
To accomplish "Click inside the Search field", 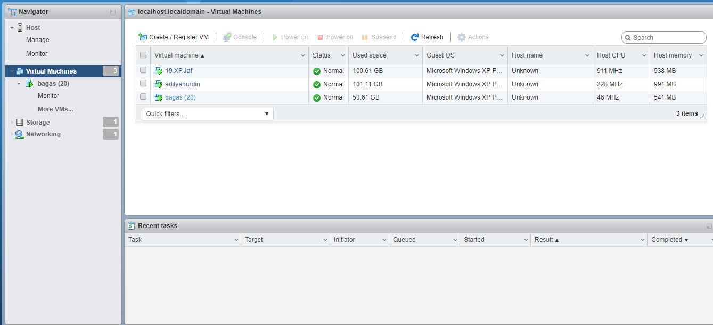I will click(663, 37).
